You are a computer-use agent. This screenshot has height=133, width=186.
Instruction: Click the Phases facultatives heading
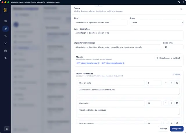tap(85, 74)
